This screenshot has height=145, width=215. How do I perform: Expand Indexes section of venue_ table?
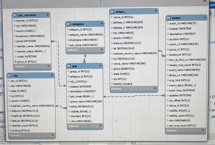155,88
